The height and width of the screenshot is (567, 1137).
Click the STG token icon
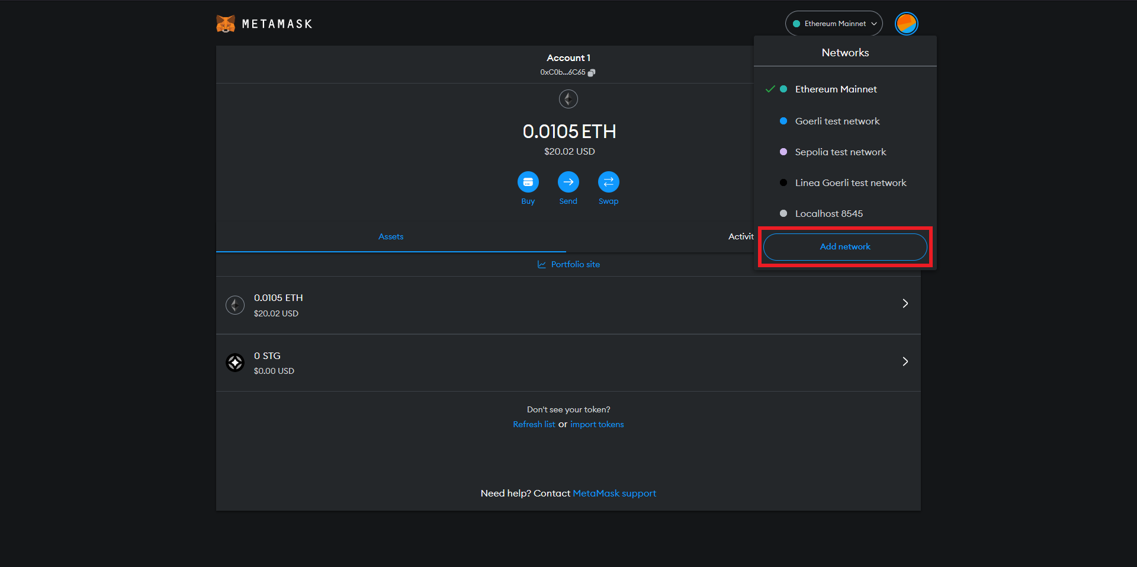[235, 363]
